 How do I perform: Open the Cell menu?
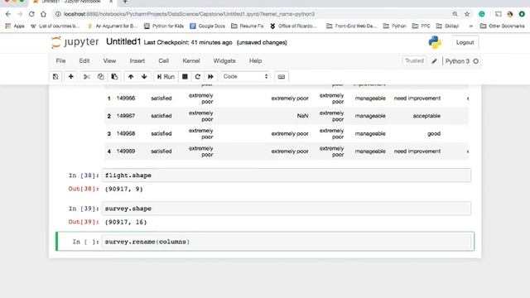click(164, 60)
